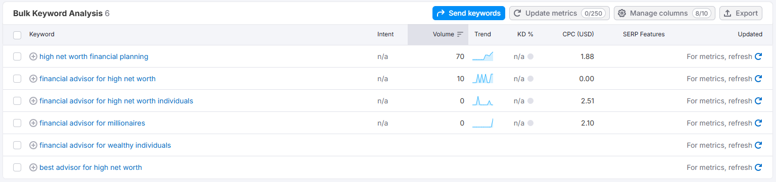The width and height of the screenshot is (776, 182).
Task: Export the keyword list
Action: click(x=741, y=13)
